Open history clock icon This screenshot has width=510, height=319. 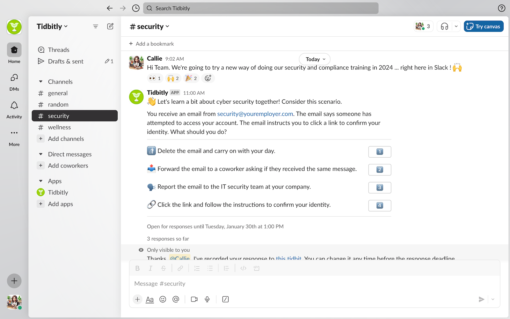tap(136, 8)
